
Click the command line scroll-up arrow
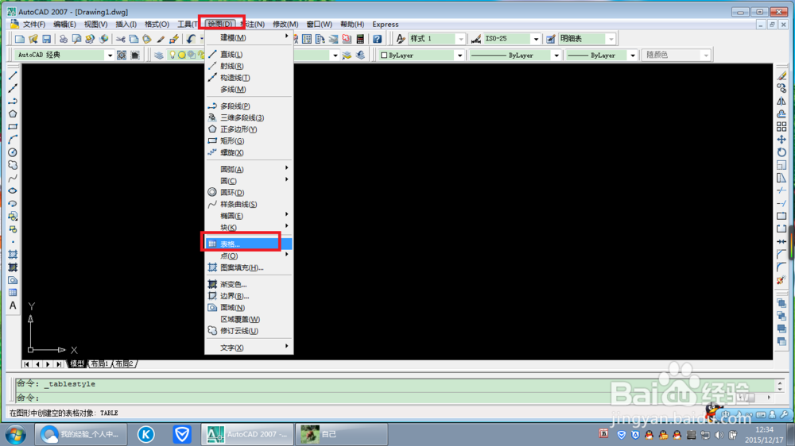tap(780, 383)
